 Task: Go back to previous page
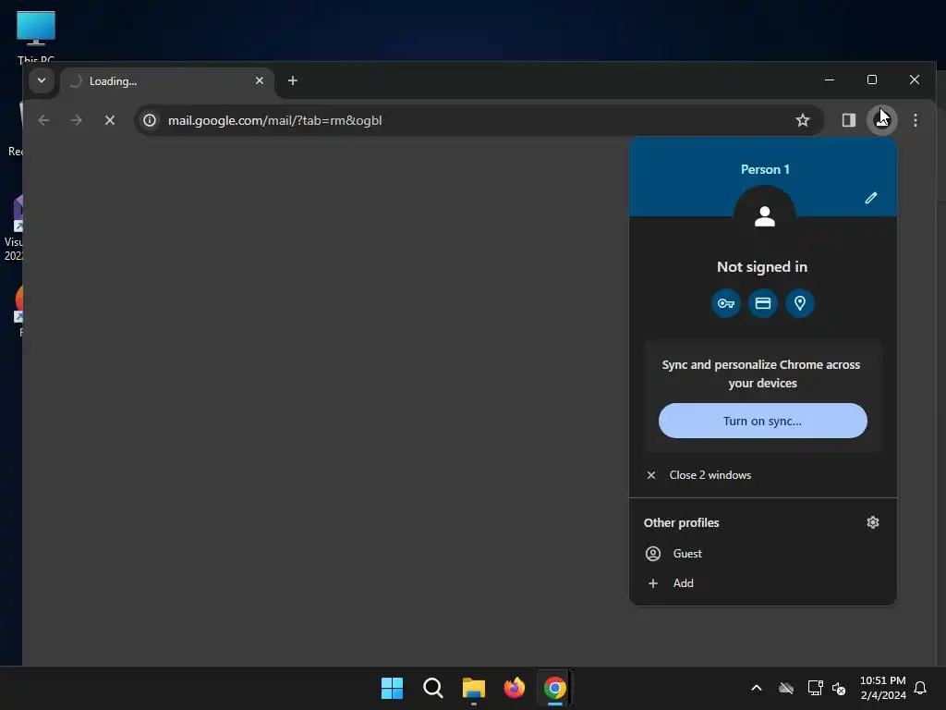(x=43, y=120)
